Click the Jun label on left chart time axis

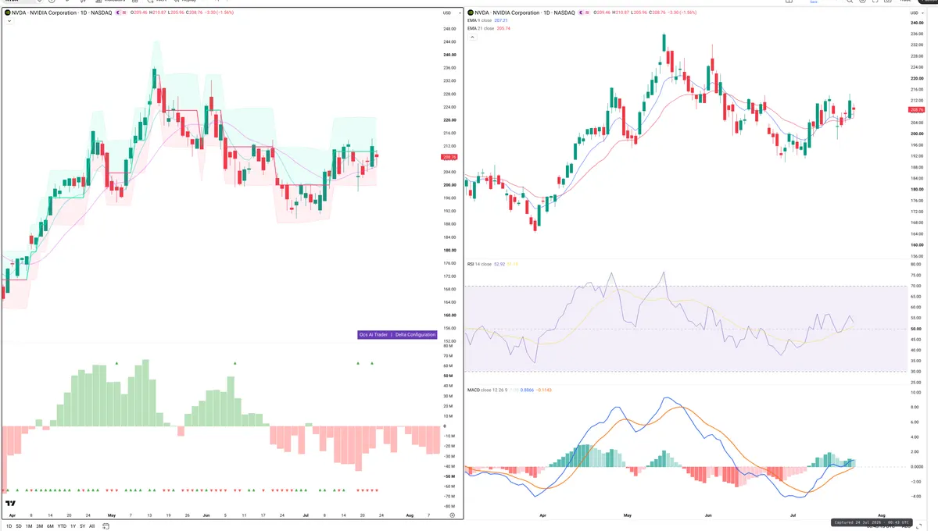coord(206,515)
